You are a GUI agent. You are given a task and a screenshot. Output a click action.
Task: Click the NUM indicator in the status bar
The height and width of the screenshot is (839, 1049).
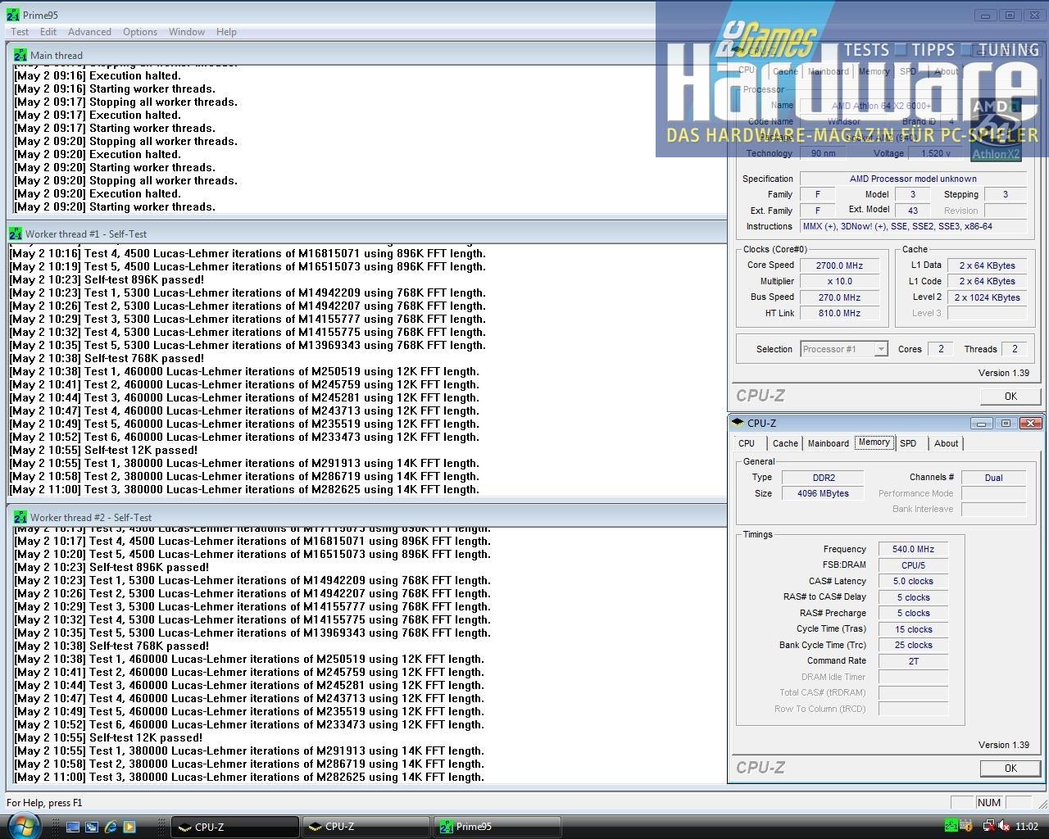(988, 803)
